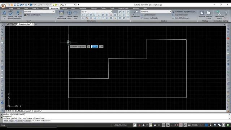Open the Home ribbon tab

click(x=10, y=8)
